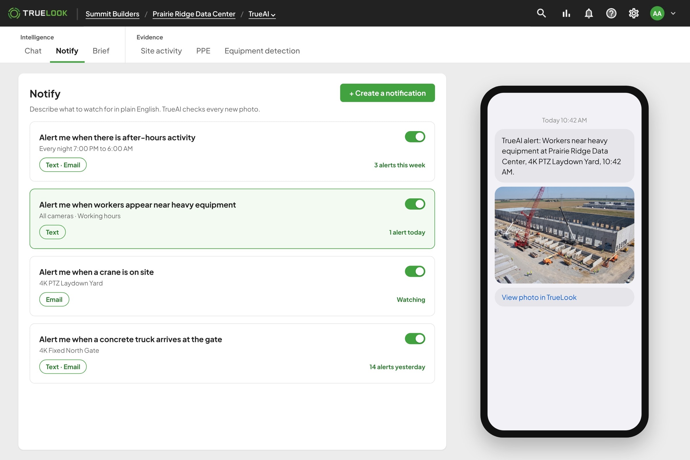690x460 pixels.
Task: Open the TrueAI breadcrumb dropdown
Action: pyautogui.click(x=262, y=14)
